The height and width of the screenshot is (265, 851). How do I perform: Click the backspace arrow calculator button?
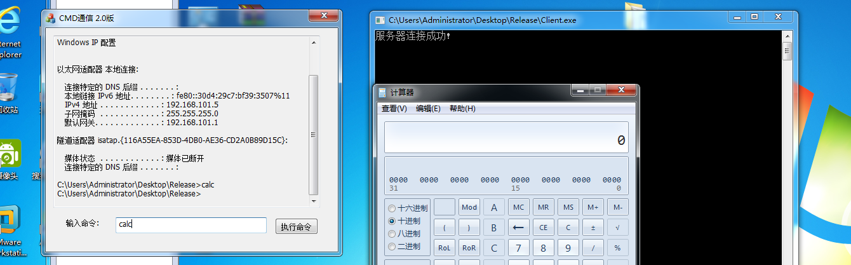click(519, 228)
